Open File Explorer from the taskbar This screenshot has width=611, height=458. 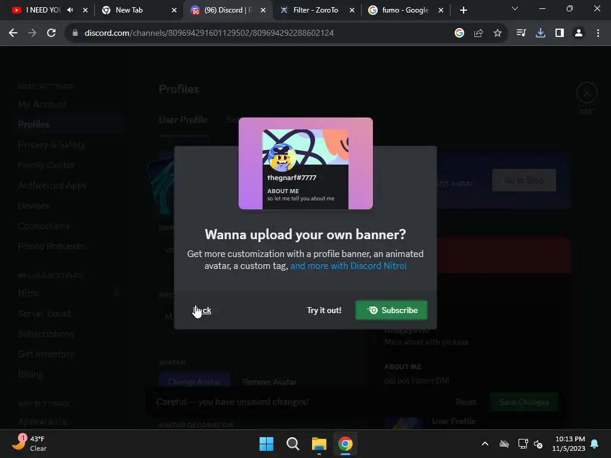point(319,444)
